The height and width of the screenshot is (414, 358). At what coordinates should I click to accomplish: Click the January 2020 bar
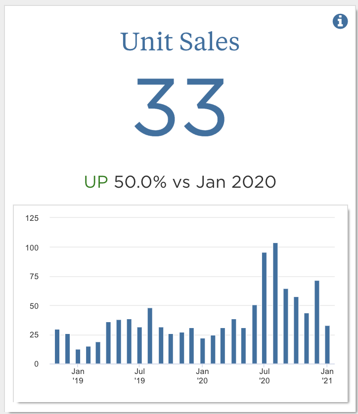tap(202, 351)
